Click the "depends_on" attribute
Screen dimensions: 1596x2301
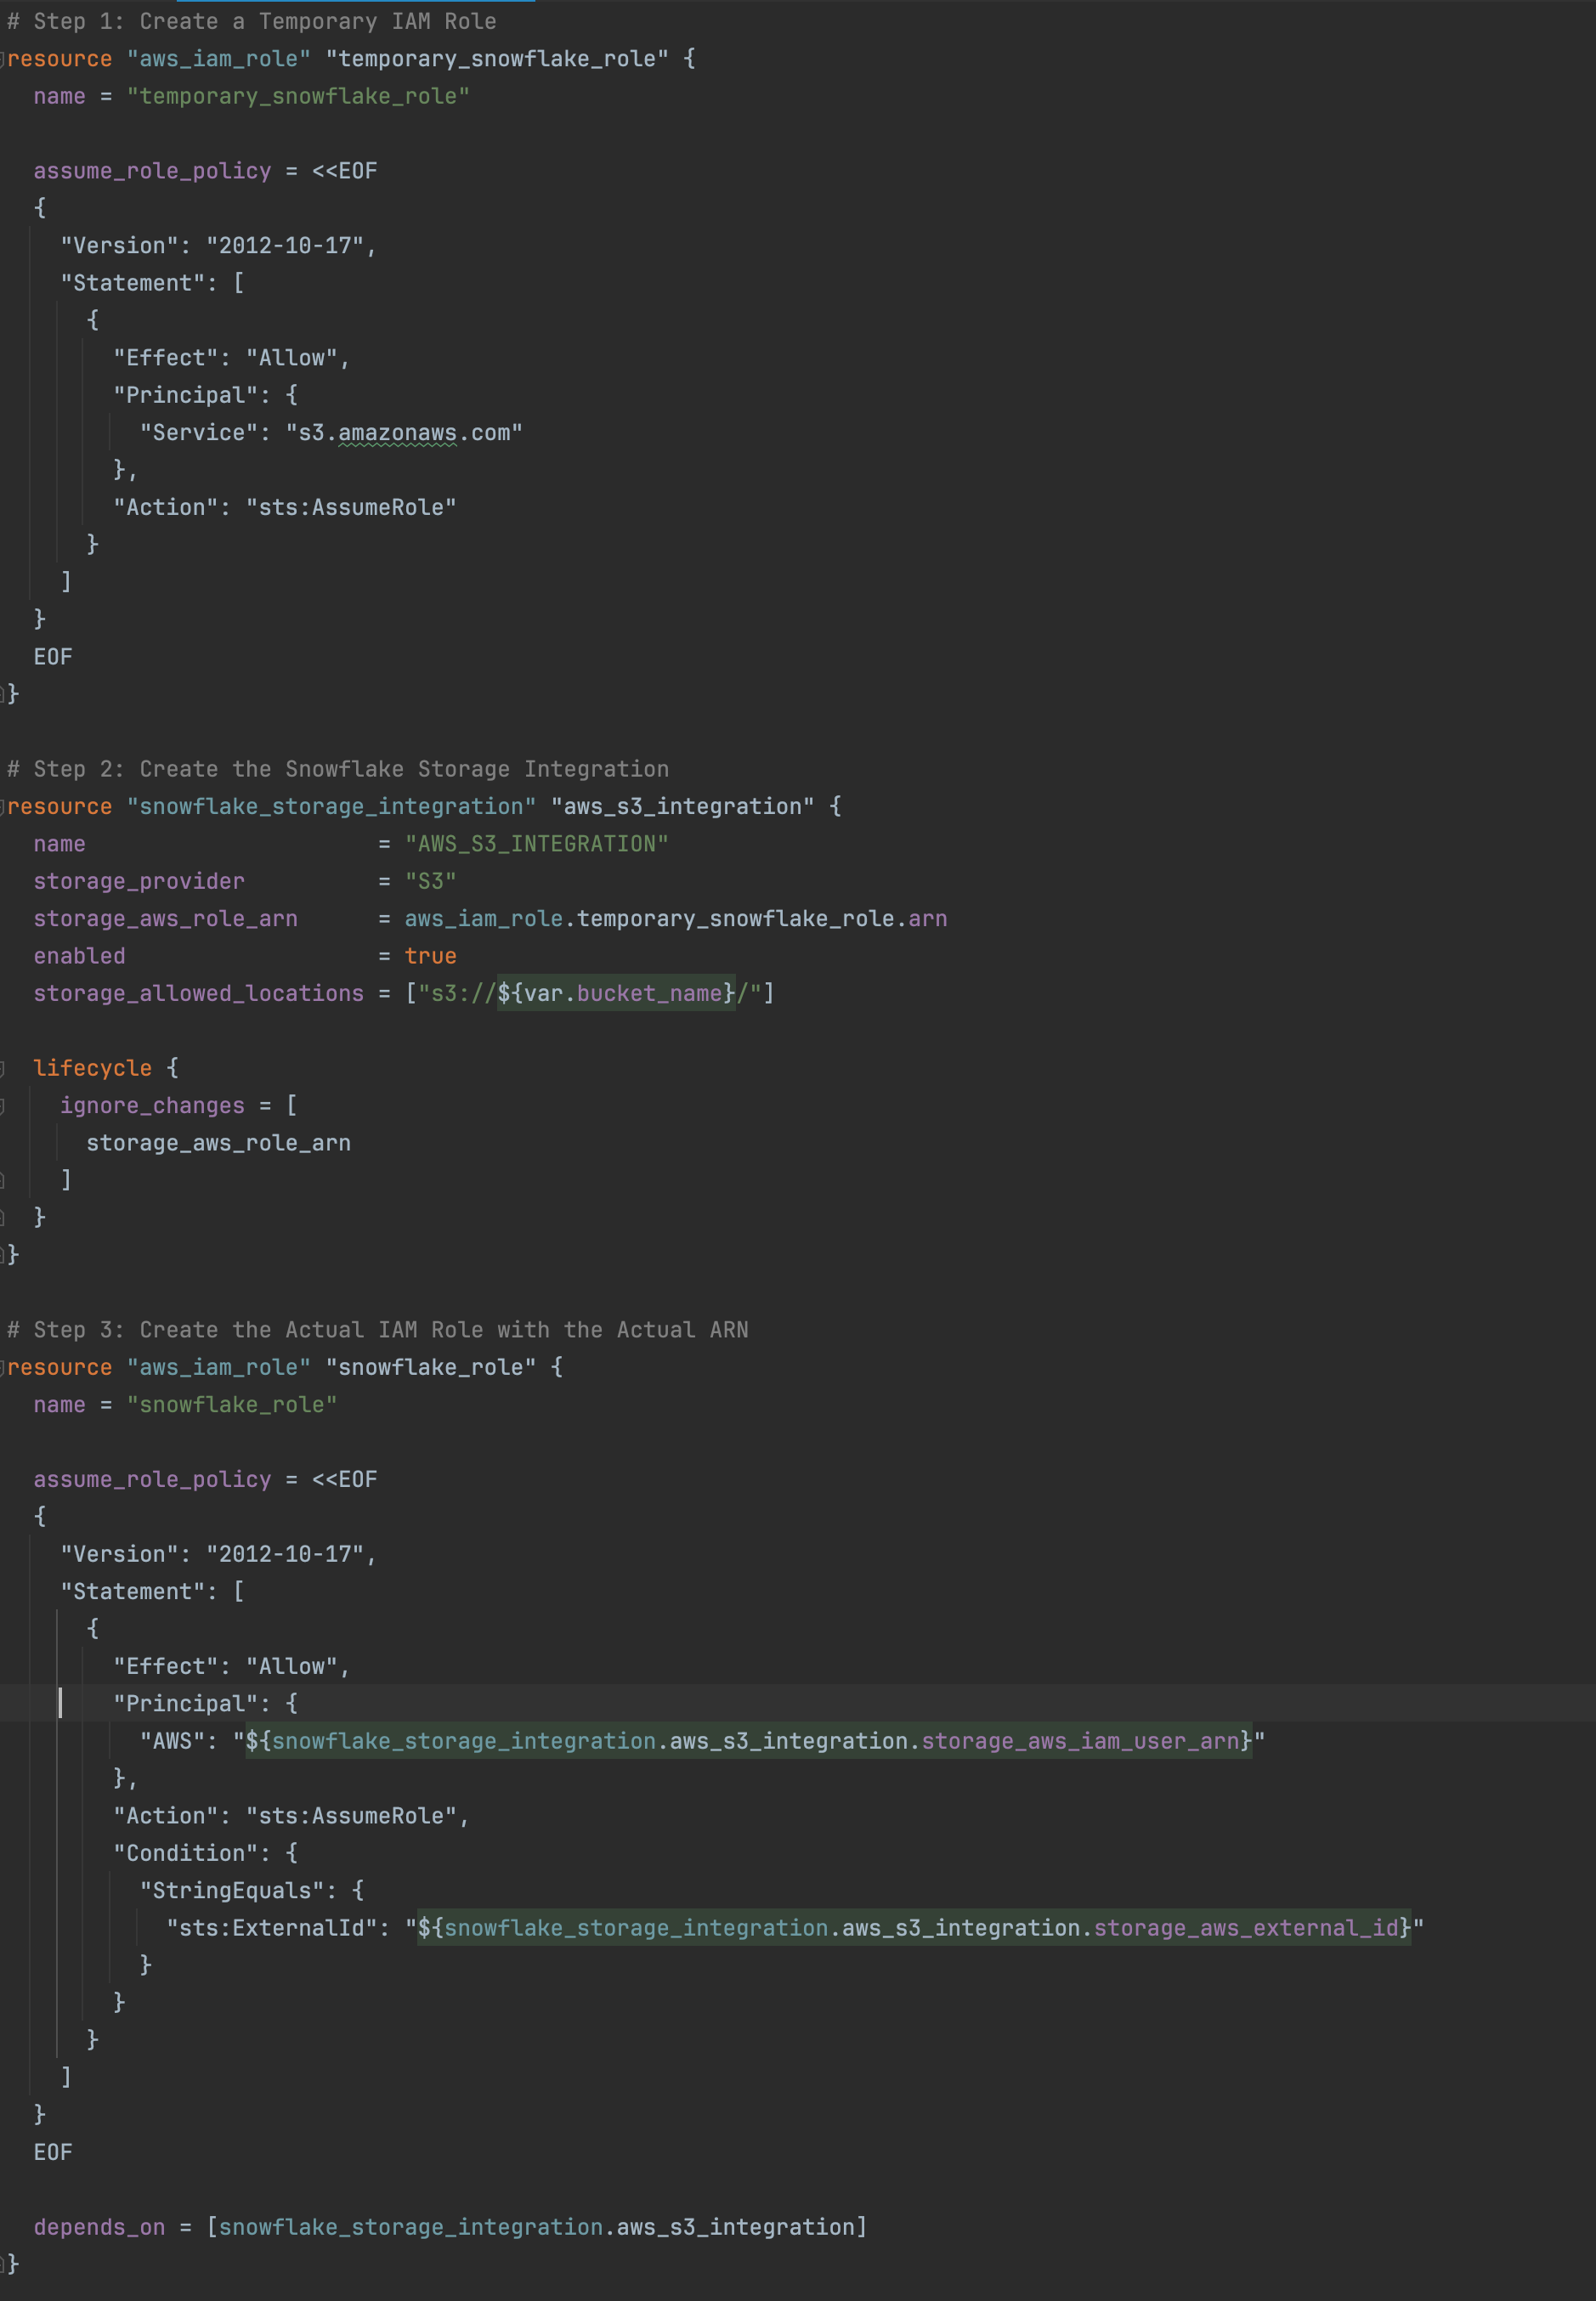tap(99, 2226)
